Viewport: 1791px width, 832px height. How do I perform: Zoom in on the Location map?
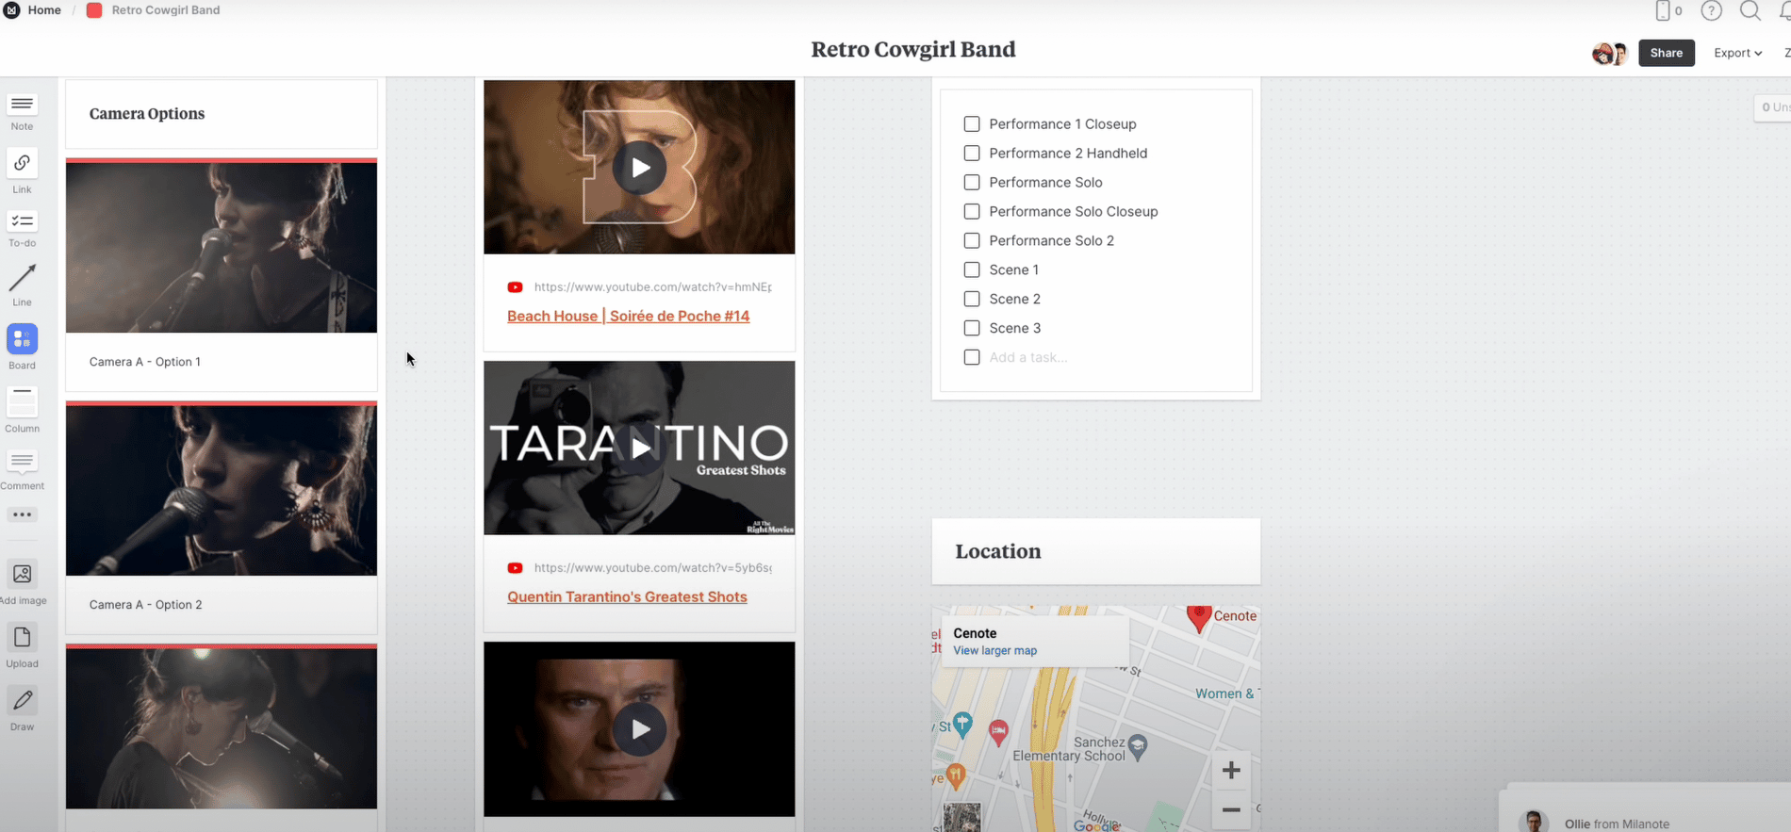click(x=1230, y=771)
